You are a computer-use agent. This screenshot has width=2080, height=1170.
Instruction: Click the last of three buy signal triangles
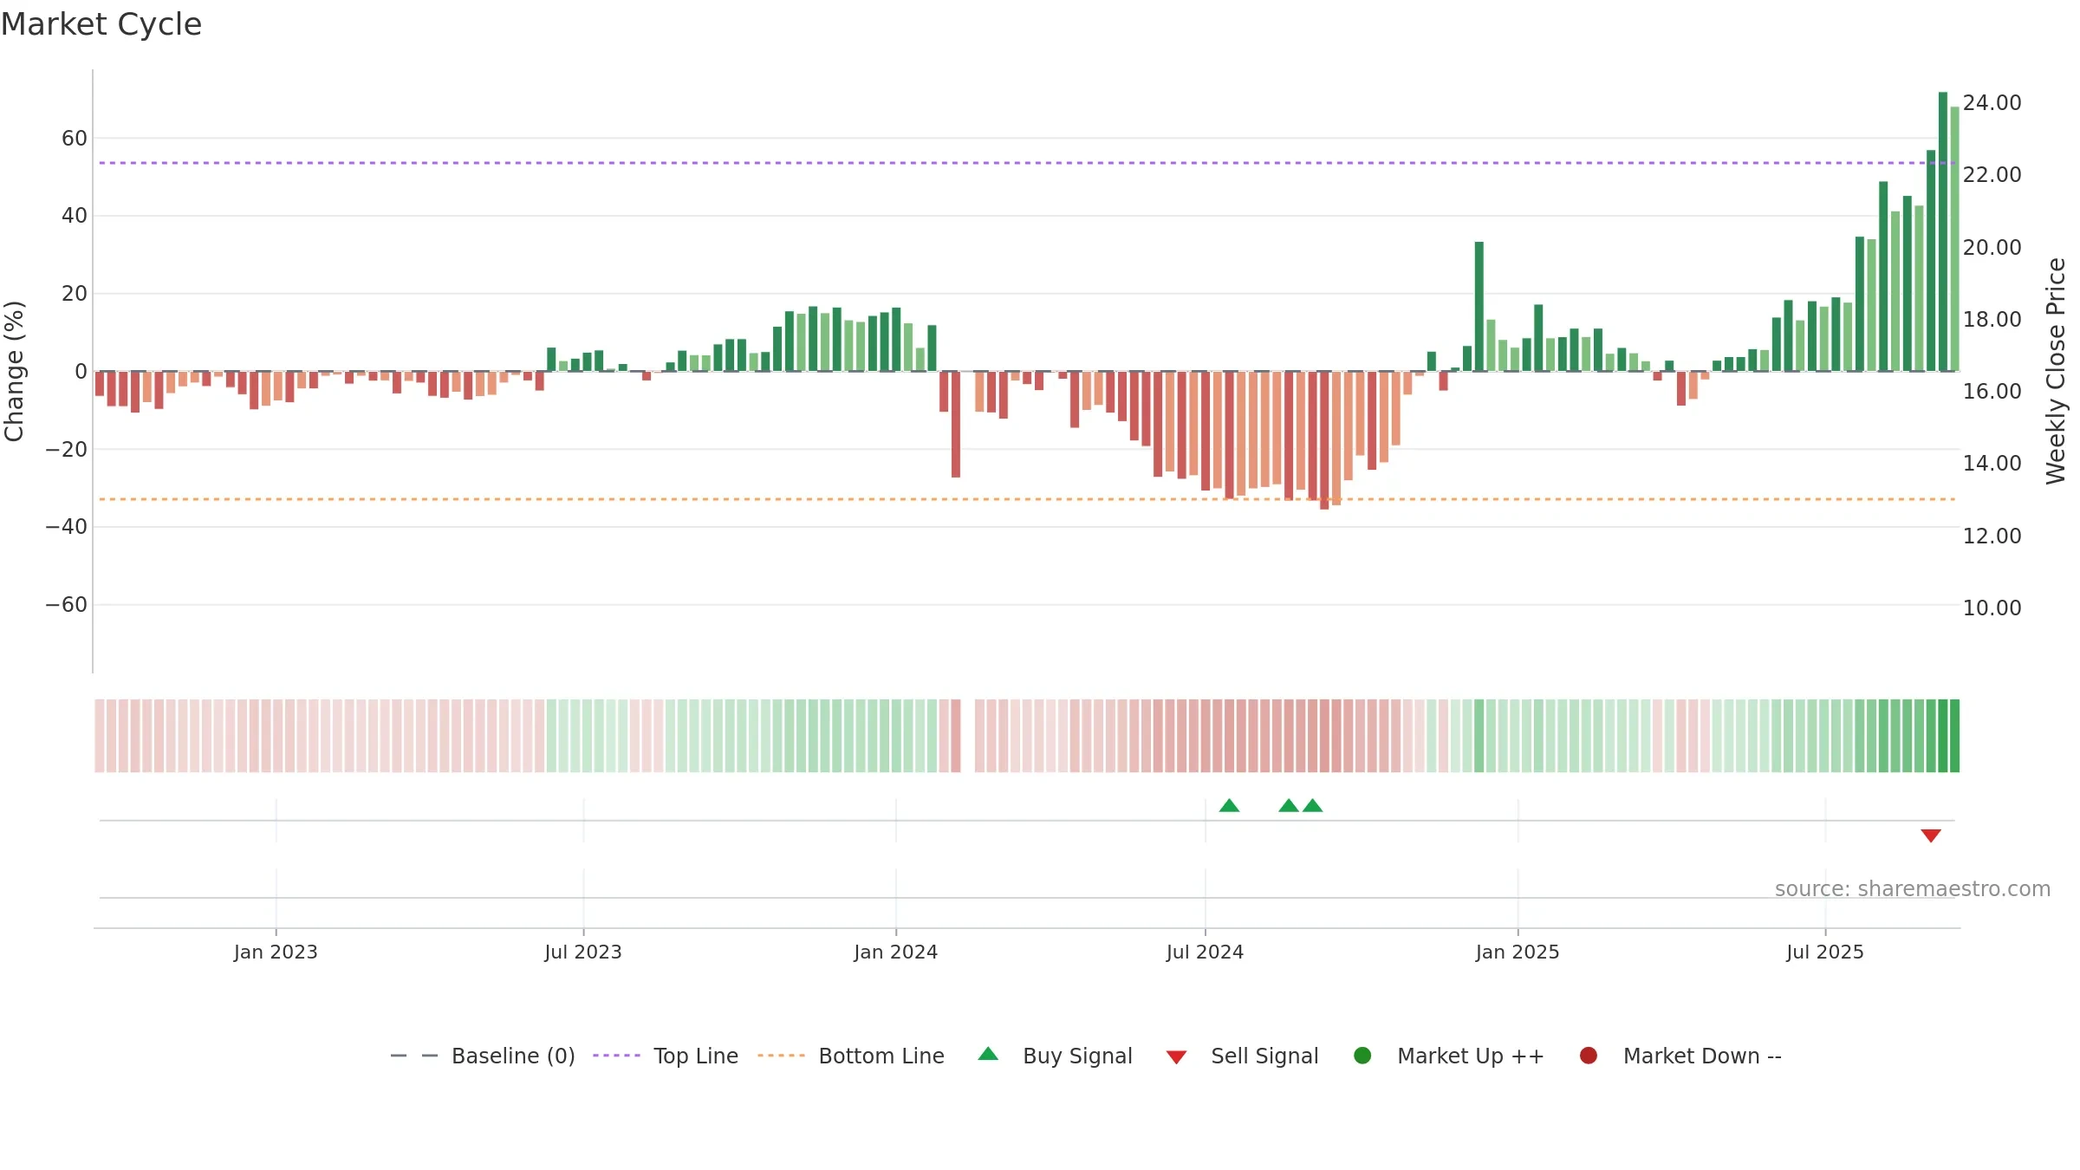[x=1313, y=805]
